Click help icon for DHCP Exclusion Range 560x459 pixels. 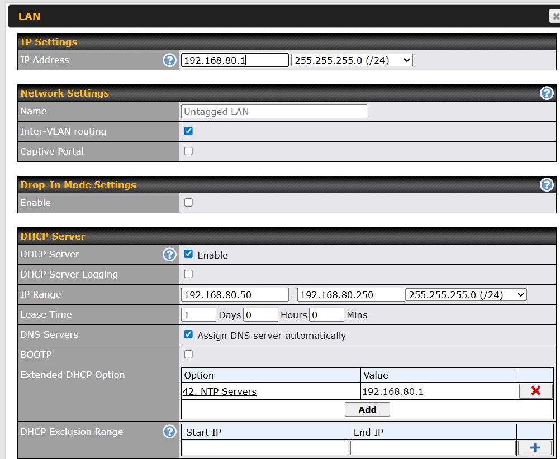(x=169, y=432)
